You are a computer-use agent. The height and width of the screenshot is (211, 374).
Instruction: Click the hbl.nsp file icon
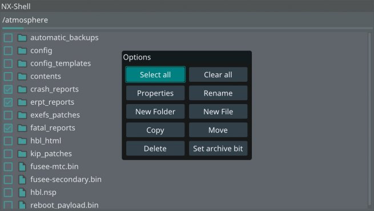pyautogui.click(x=22, y=193)
